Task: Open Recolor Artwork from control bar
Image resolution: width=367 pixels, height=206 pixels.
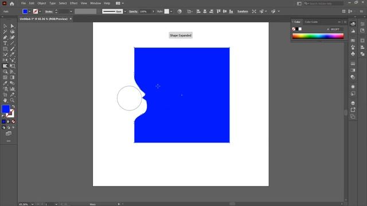Action: point(179,11)
